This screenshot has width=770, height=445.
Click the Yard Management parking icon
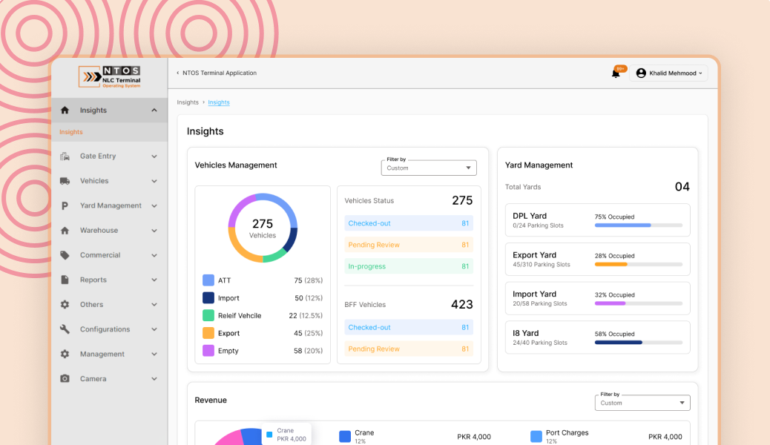click(x=65, y=205)
